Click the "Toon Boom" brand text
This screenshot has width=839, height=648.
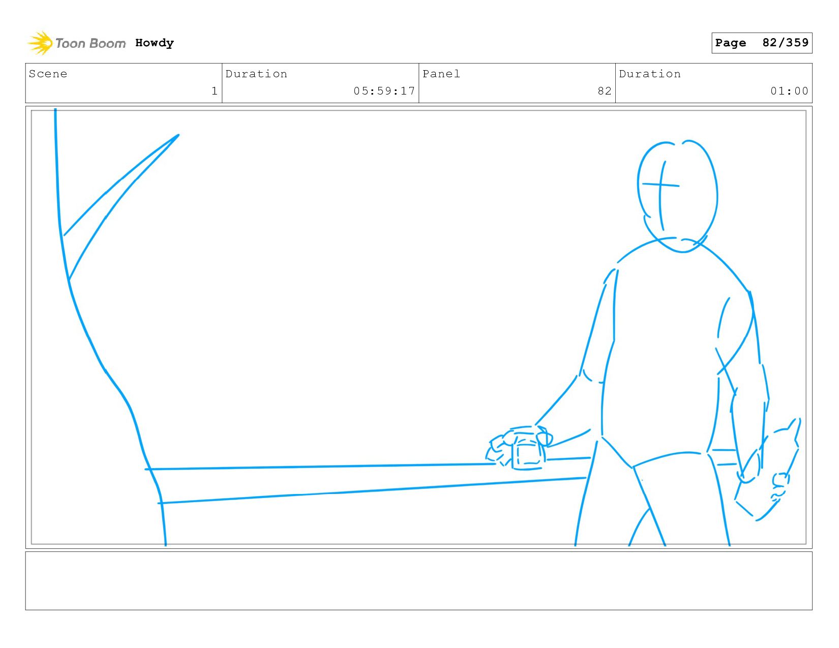pos(91,43)
